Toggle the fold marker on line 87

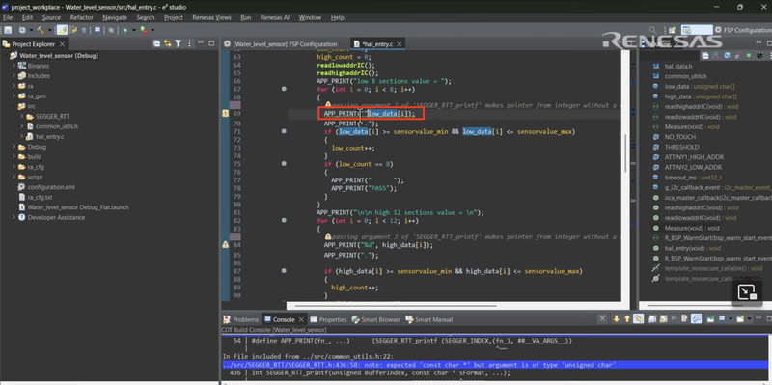point(284,271)
